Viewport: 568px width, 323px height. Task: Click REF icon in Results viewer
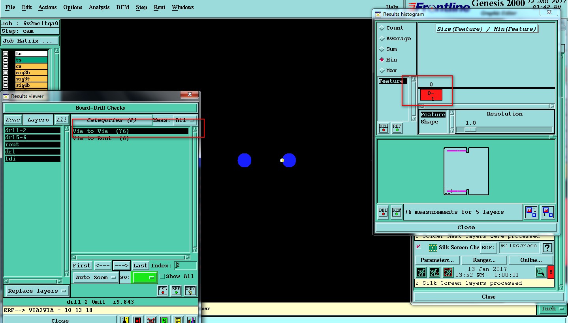coord(176,291)
